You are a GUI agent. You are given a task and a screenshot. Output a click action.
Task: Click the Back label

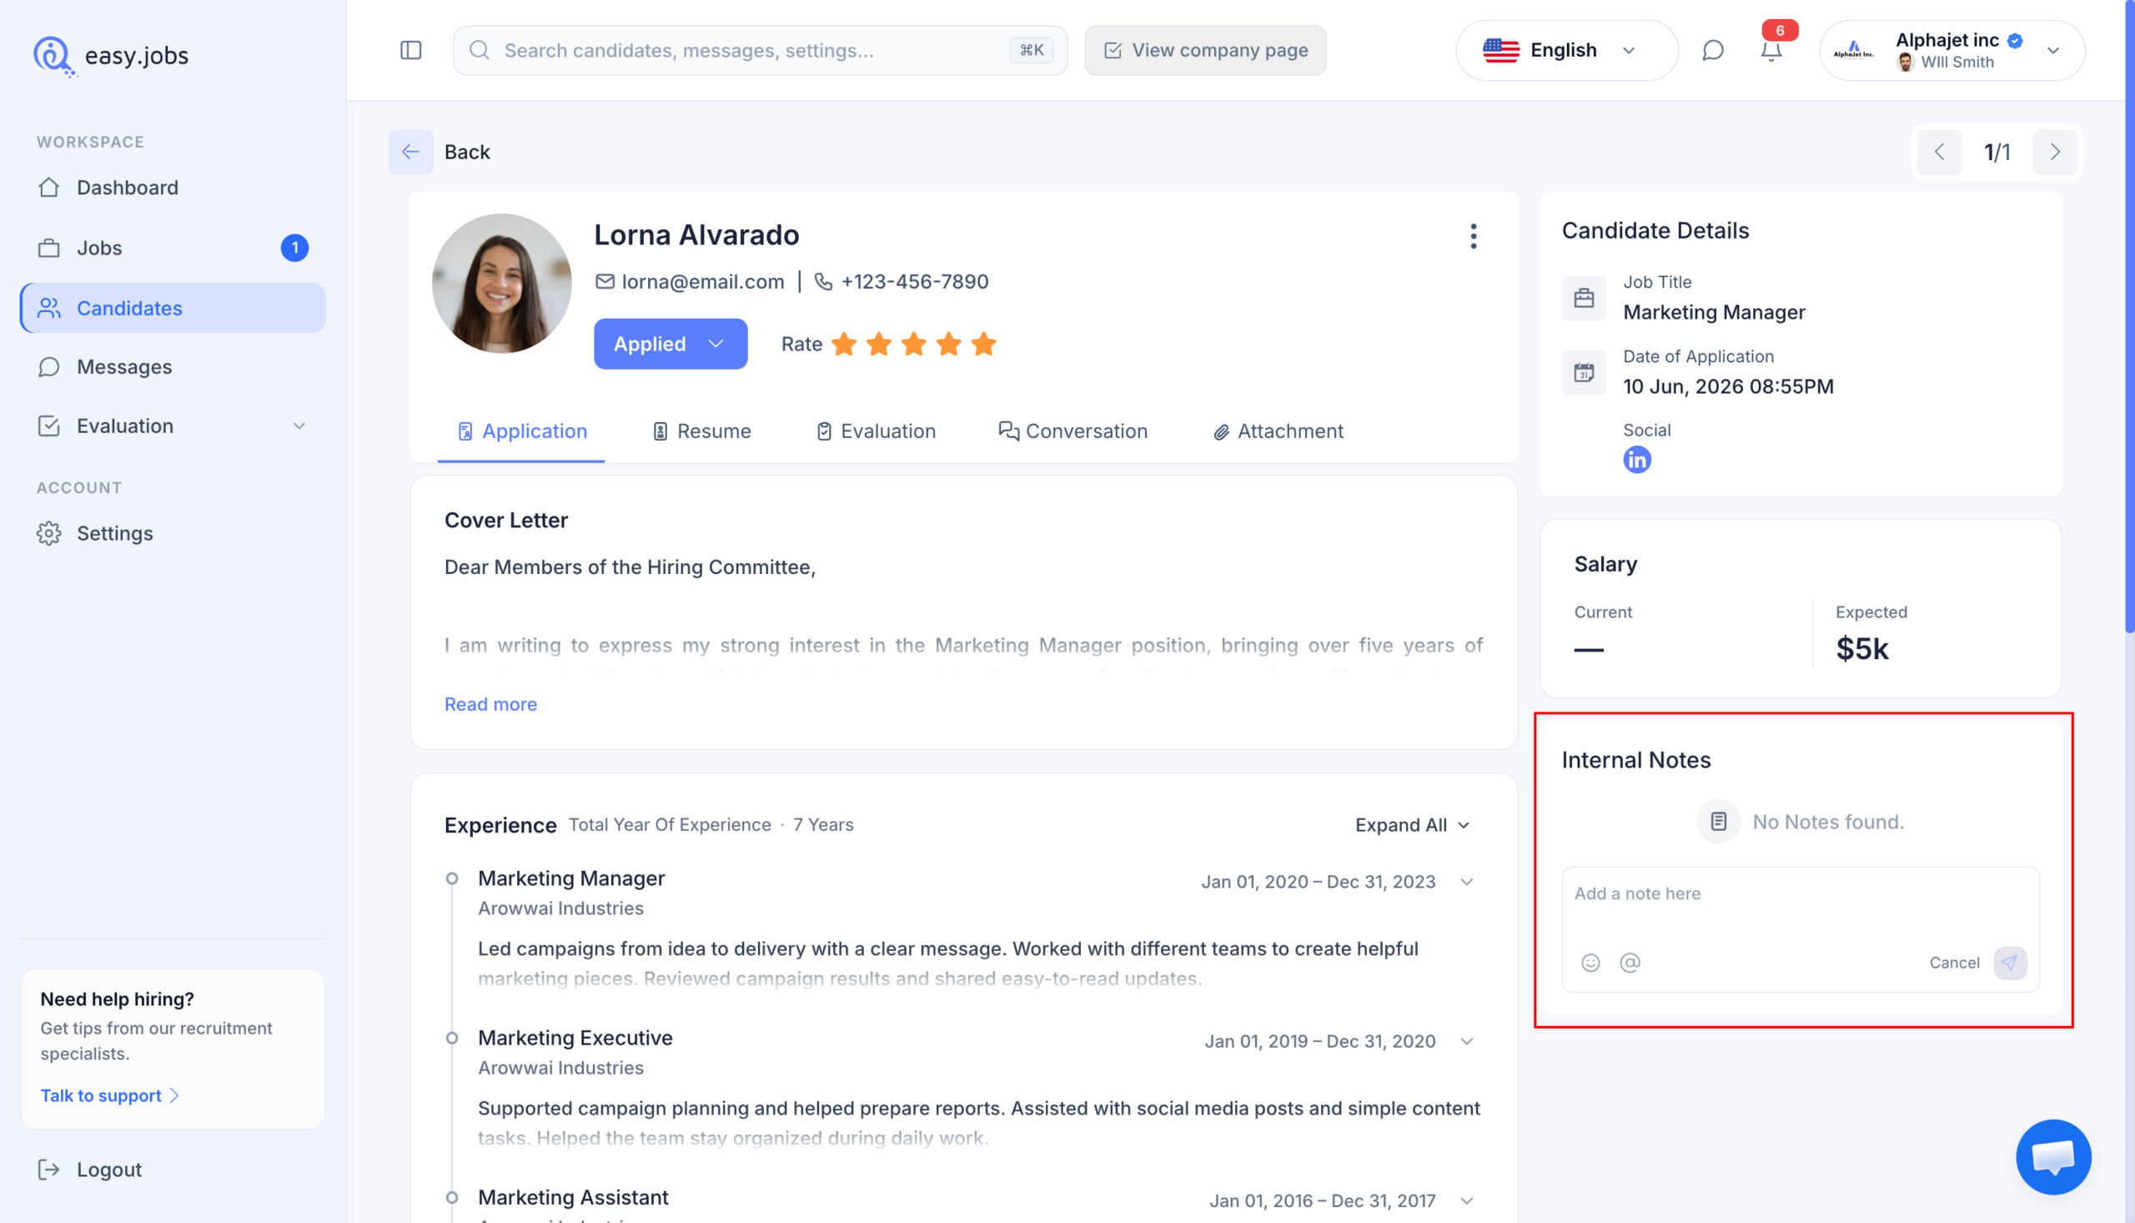point(467,152)
